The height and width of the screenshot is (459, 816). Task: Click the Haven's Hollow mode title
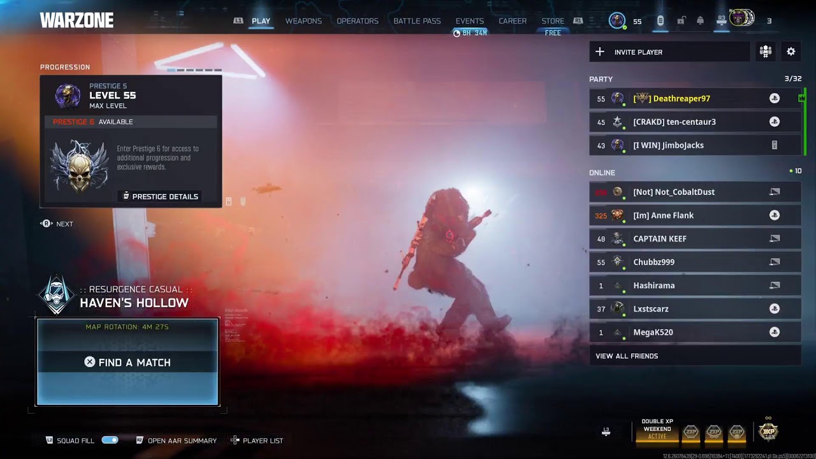tap(134, 303)
